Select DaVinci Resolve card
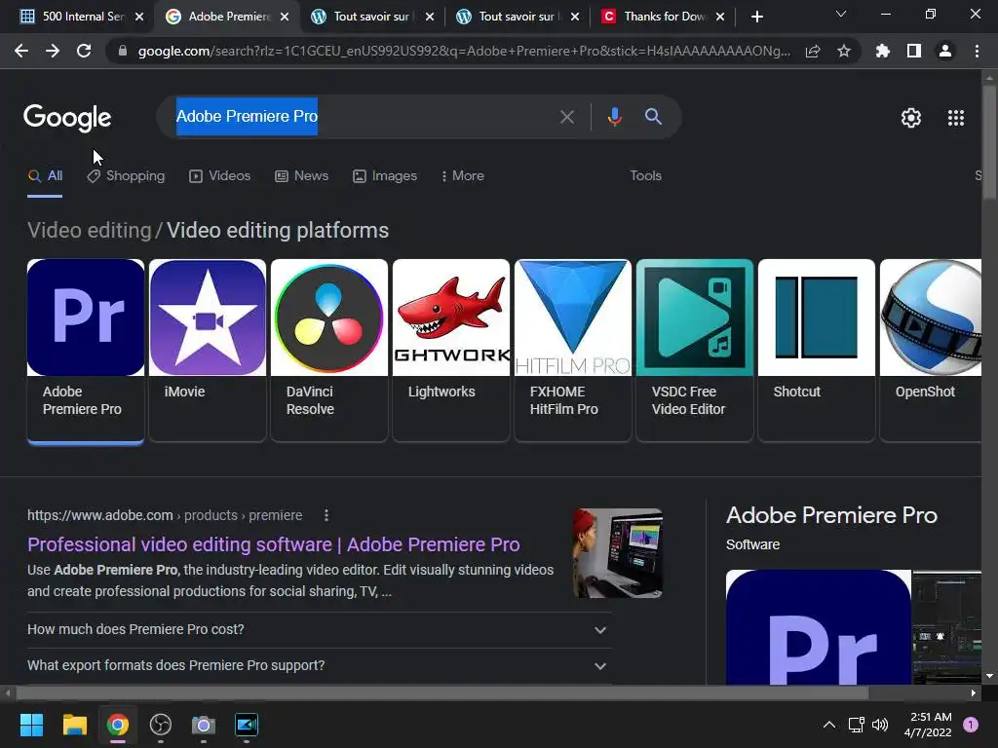 tap(329, 350)
